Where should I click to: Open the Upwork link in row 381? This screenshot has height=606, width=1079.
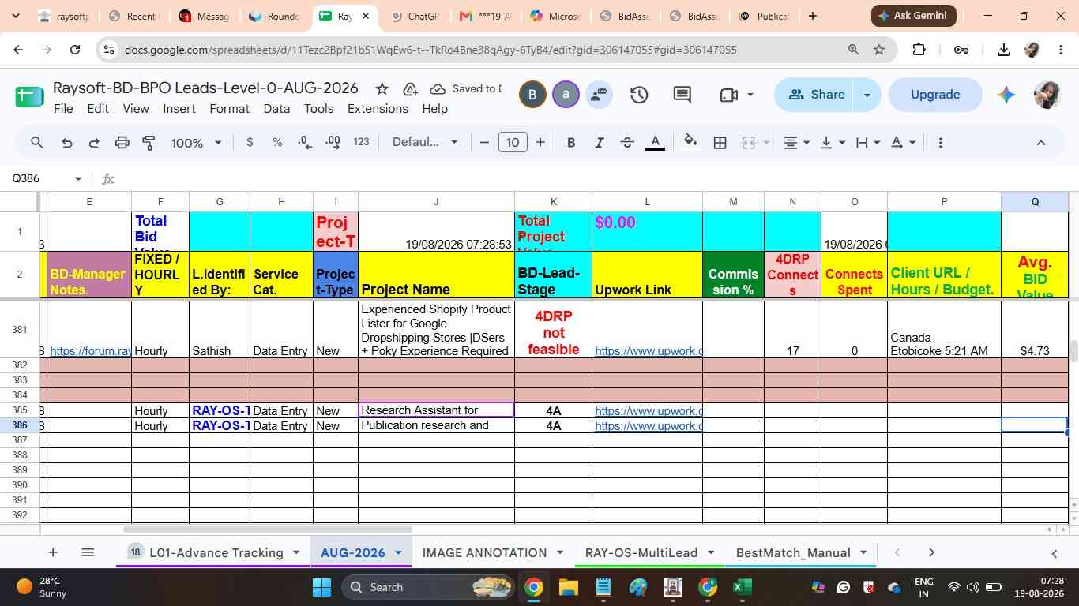648,351
